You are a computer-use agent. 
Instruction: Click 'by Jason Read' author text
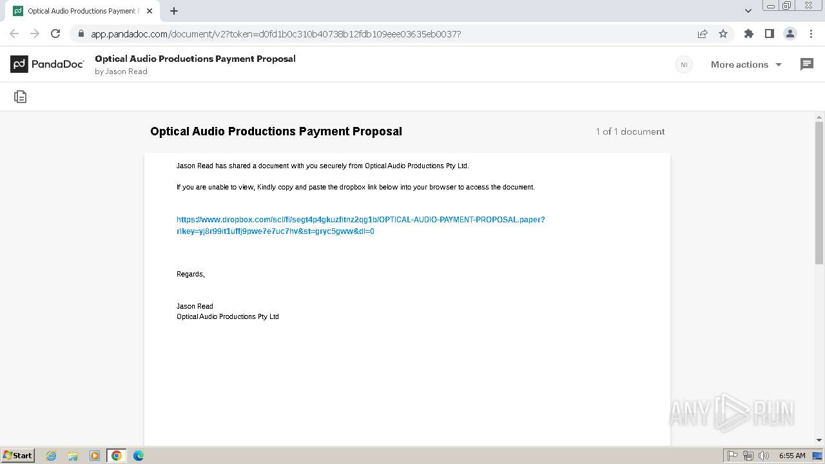click(x=121, y=72)
